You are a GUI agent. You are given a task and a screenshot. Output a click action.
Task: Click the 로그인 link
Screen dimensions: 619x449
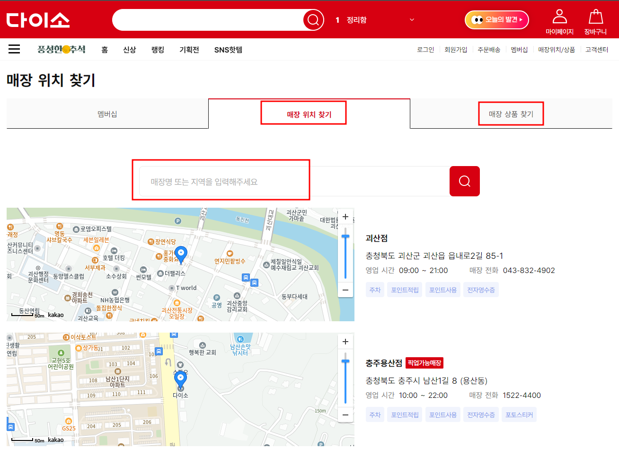click(425, 49)
